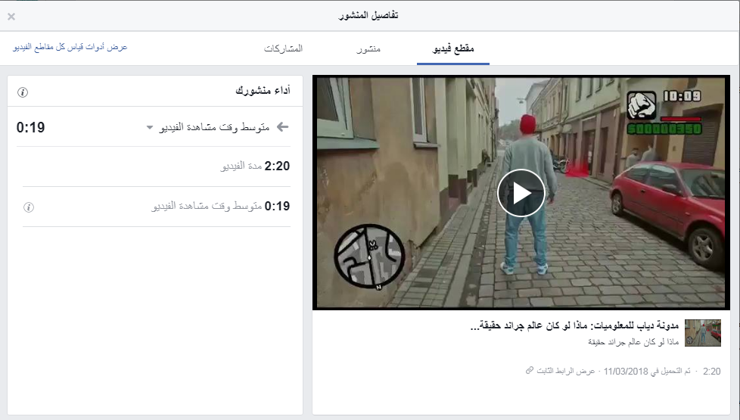Open the منشور tab

(x=368, y=48)
